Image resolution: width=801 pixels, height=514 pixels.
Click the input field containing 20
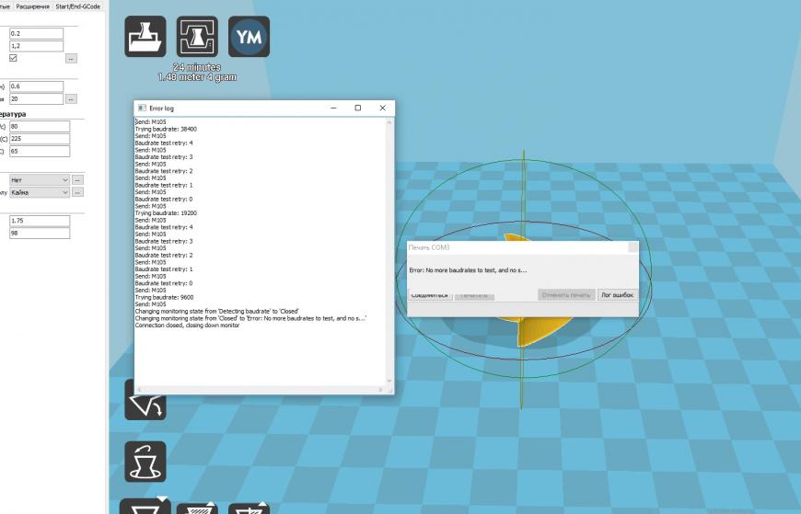(x=36, y=99)
